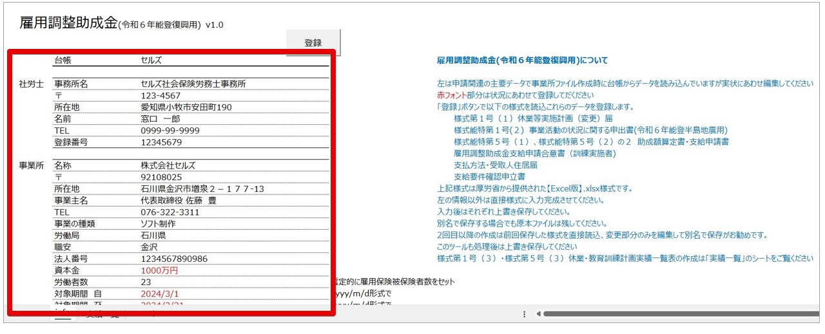Select the corporate number 1234567890986

[174, 259]
